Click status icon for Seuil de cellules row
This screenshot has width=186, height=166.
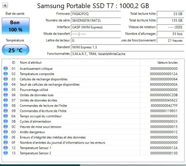click(x=6, y=84)
